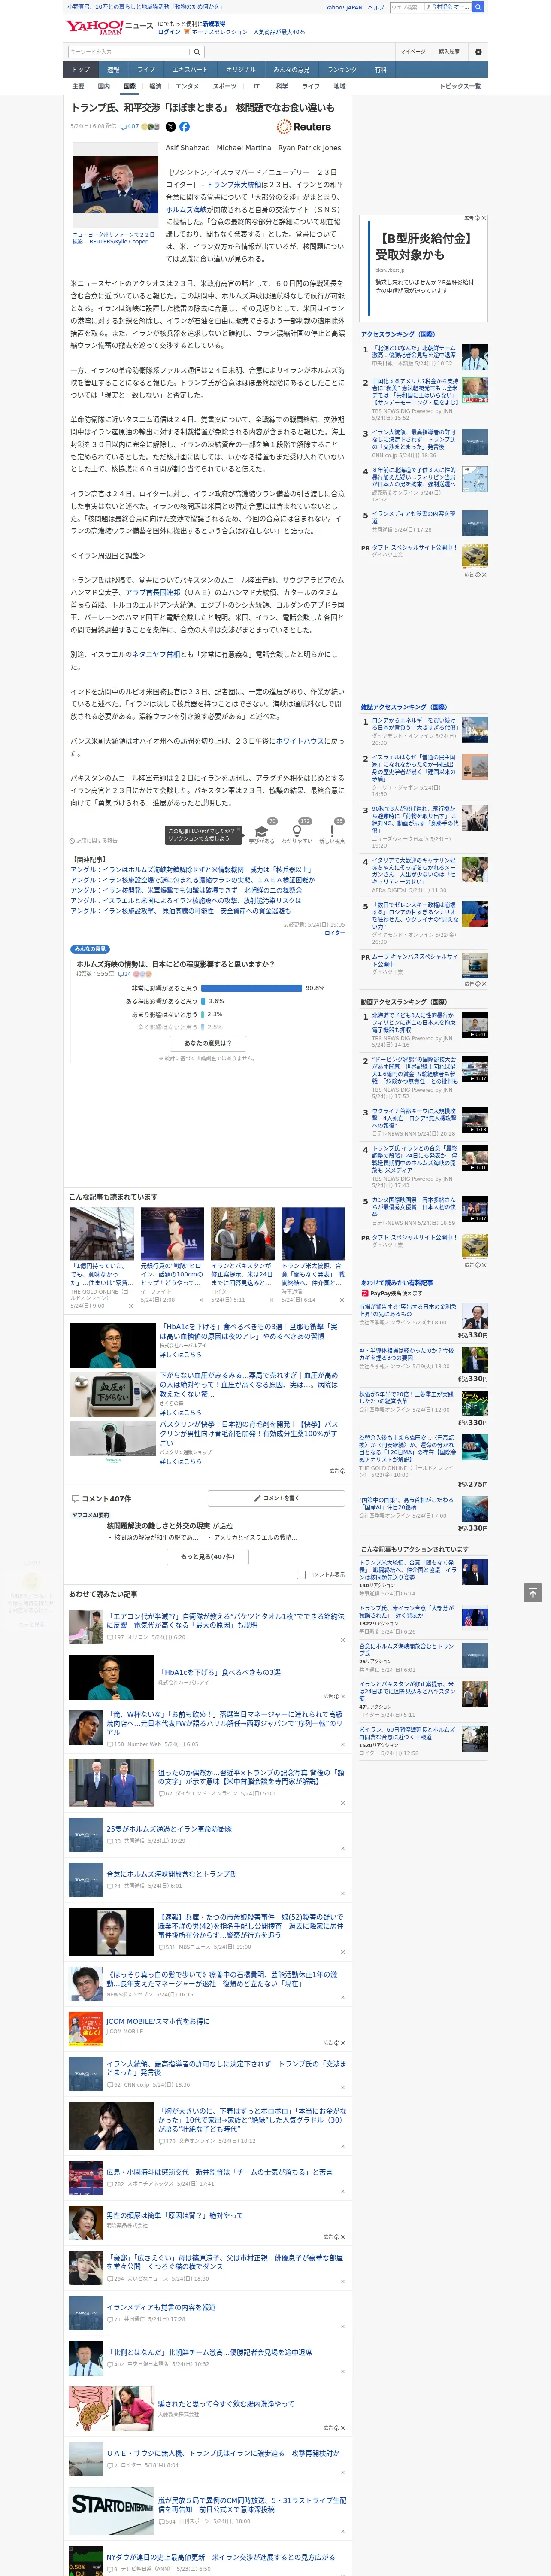Screen dimensions: 551x2576
Task: Open the みんなの意見 navigation tab
Action: (x=292, y=70)
